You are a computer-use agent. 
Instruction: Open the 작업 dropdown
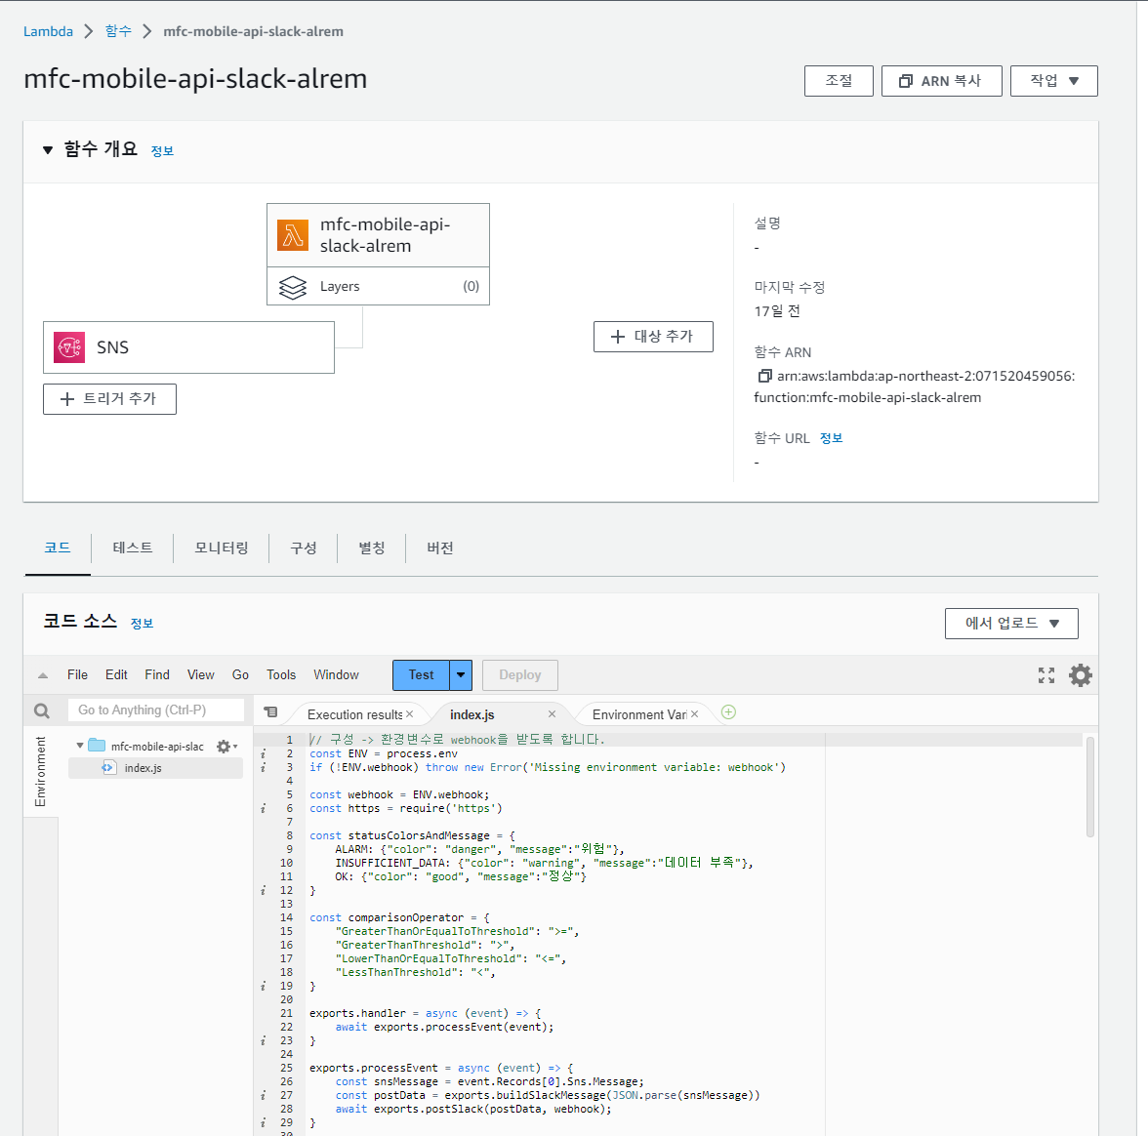tap(1053, 80)
